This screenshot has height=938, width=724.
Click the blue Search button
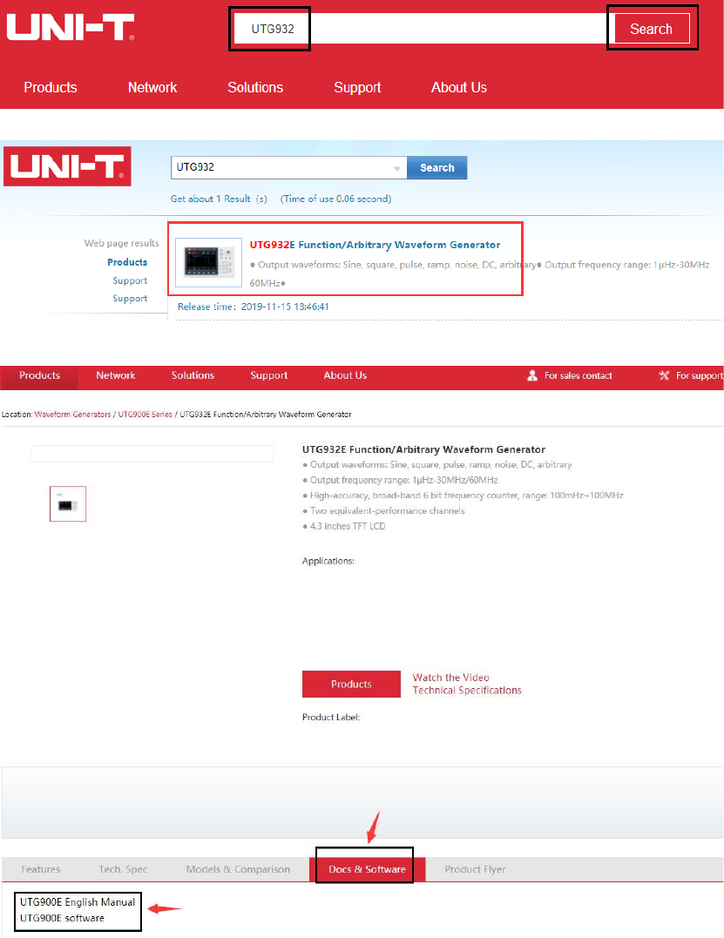pyautogui.click(x=436, y=167)
